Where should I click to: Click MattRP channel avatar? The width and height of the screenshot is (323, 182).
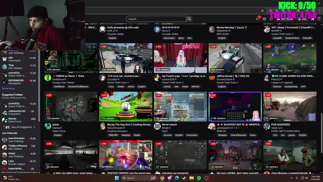click(267, 29)
